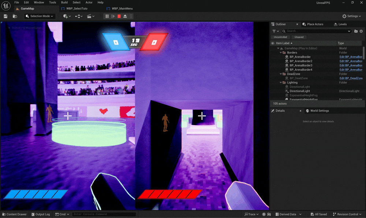Pause the Play In Editor session

click(x=107, y=16)
